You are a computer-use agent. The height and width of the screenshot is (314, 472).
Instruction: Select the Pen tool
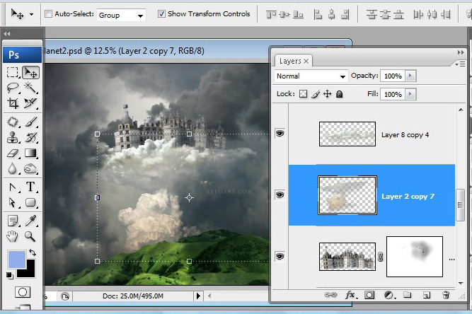pyautogui.click(x=12, y=187)
